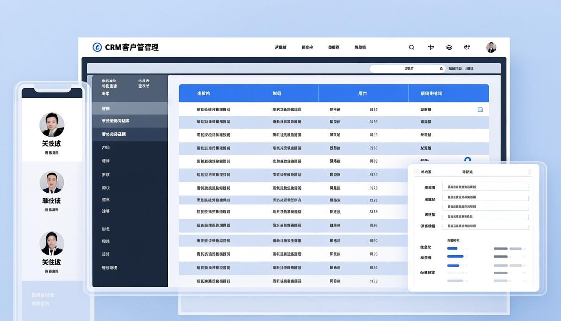Click the white search field in the filter bar

(408, 69)
